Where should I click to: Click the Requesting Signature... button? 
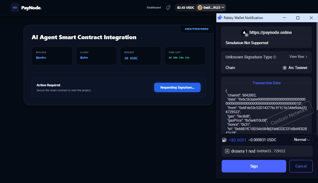click(177, 87)
